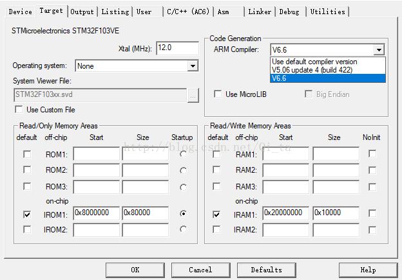Check the IROM2 default checkbox
The height and width of the screenshot is (280, 402).
tap(27, 229)
